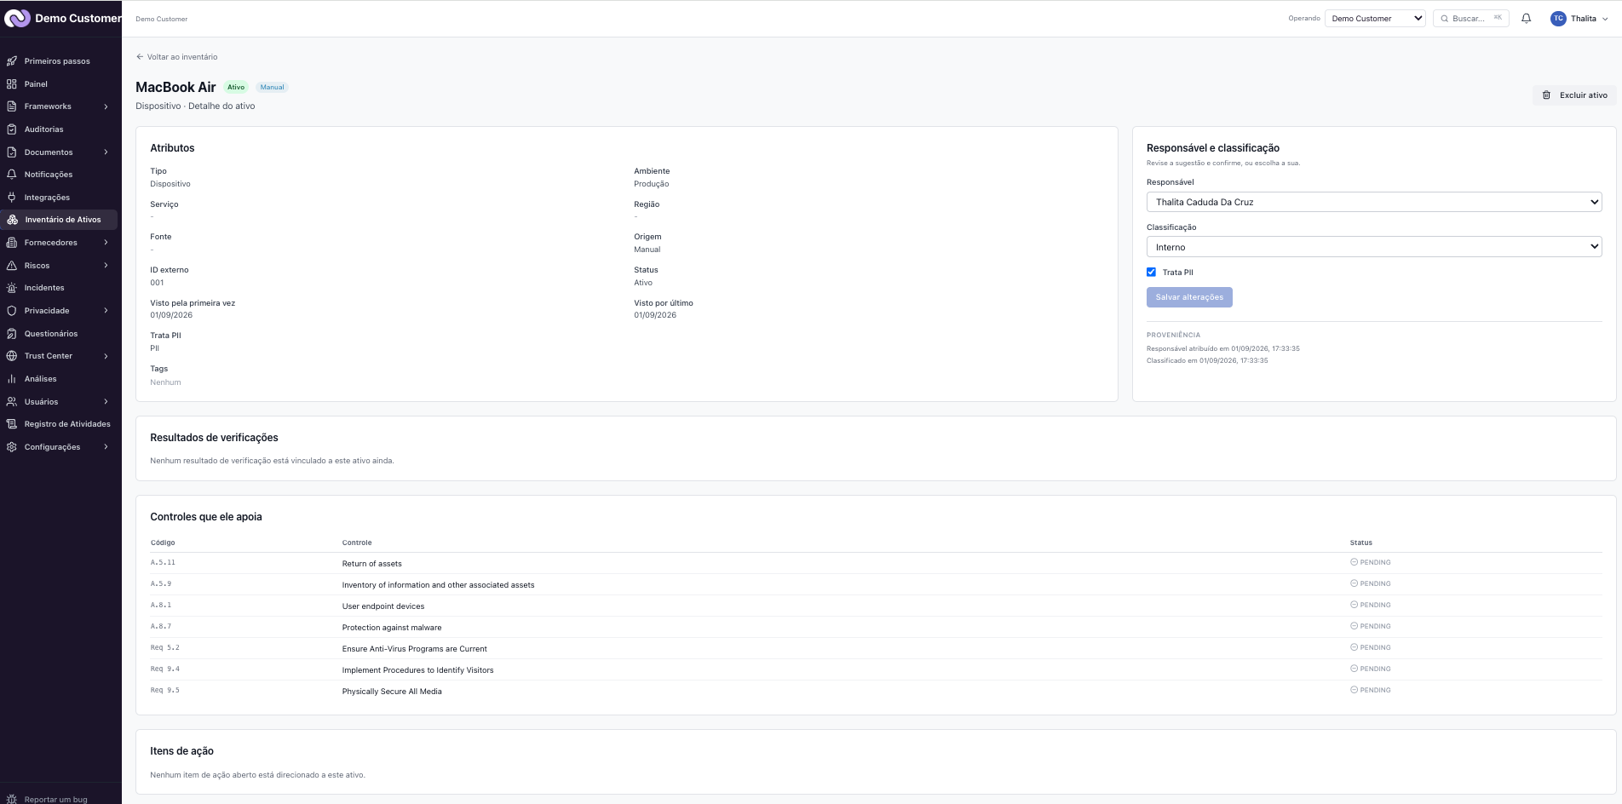Click the Incidentes siren icon
This screenshot has width=1622, height=804.
click(x=12, y=288)
